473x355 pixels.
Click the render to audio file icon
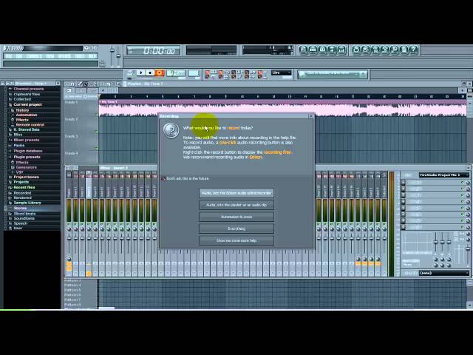(x=375, y=50)
